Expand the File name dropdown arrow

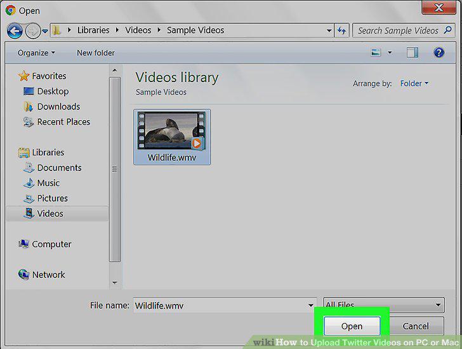tap(311, 305)
